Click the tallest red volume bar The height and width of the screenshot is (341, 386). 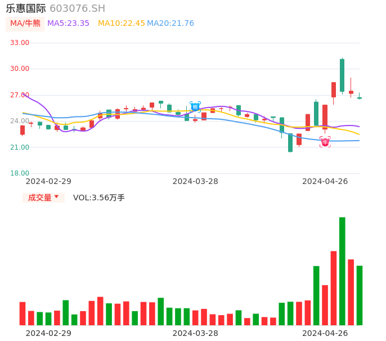click(x=334, y=288)
